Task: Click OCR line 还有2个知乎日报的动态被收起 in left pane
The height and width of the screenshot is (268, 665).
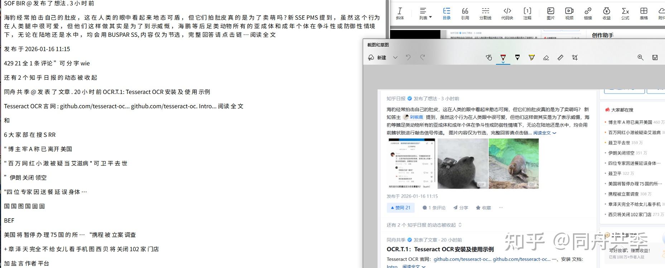Action: [x=50, y=78]
